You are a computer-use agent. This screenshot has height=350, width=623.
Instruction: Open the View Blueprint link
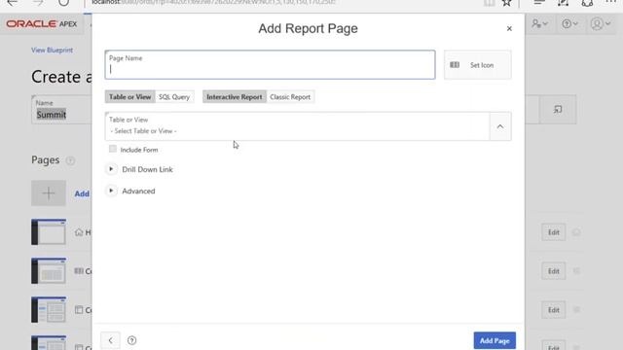click(52, 50)
